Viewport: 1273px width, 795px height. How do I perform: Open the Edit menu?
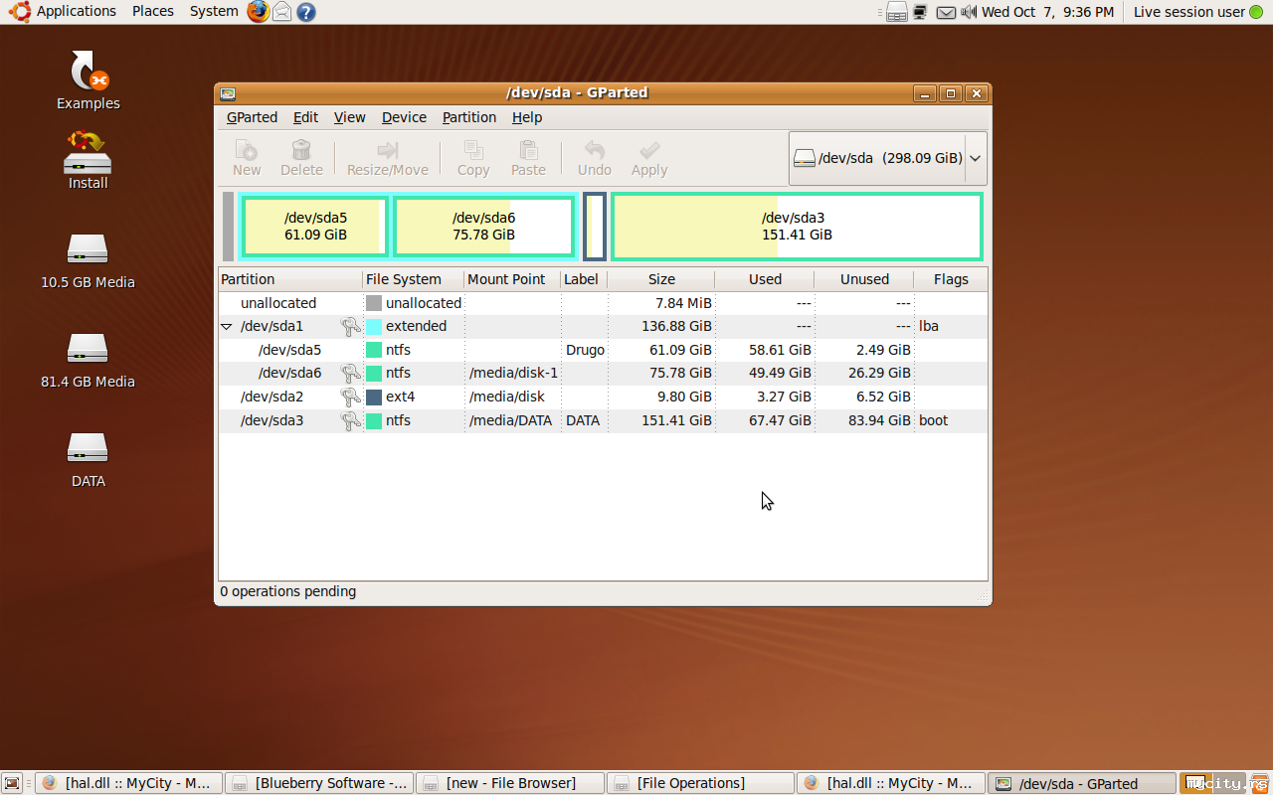(x=305, y=117)
